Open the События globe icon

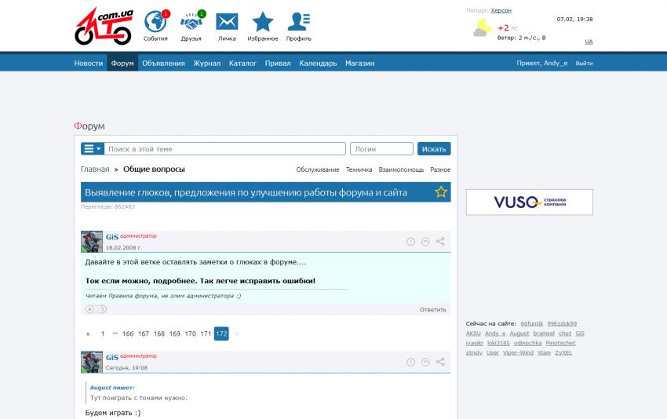(155, 23)
